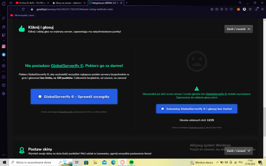Viewport: 266px width, 166px height.
Task: Open 'Jak korzystać z port...' bookmark
Action: (x=23, y=15)
